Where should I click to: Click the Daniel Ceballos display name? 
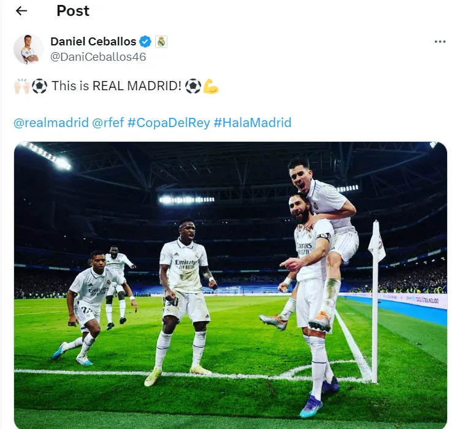click(93, 42)
